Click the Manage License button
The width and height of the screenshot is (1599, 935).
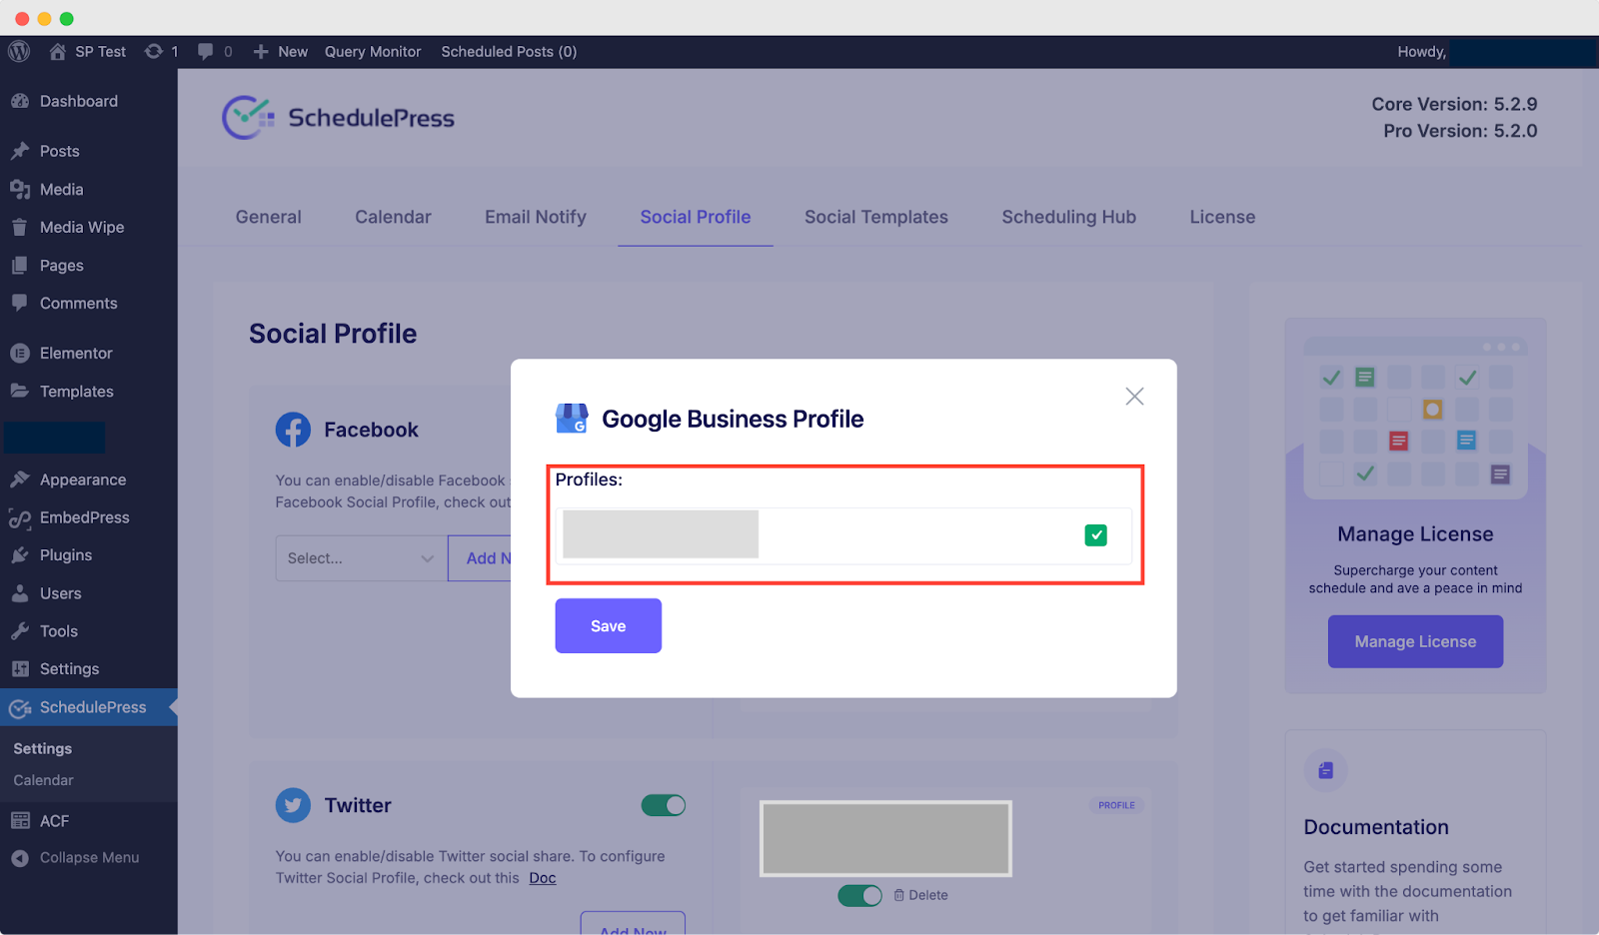[x=1415, y=641]
